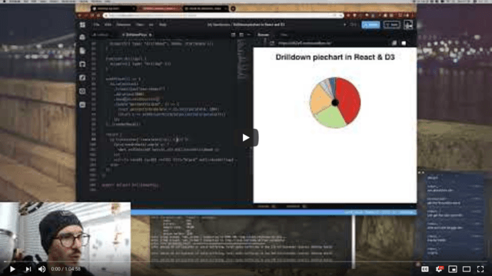The height and width of the screenshot is (276, 492).
Task: Enable miniplayer mode
Action: (x=453, y=269)
